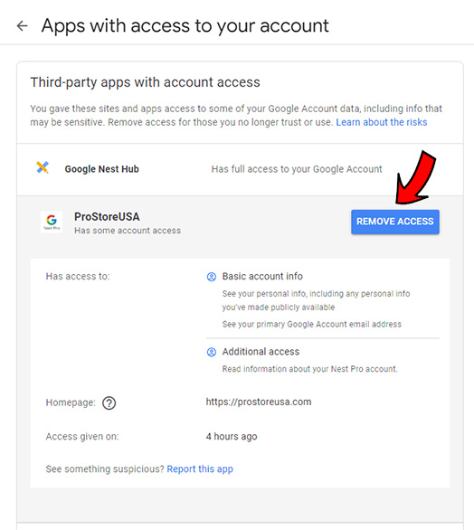Click the Access given on 4 hours ago value

pos(232,436)
